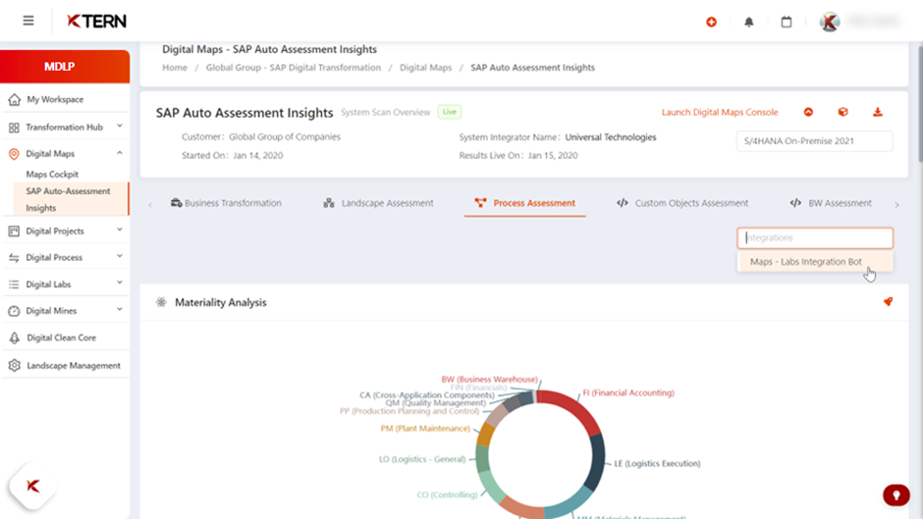Open Digital Maps breadcrumb link
The width and height of the screenshot is (923, 519).
click(425, 68)
